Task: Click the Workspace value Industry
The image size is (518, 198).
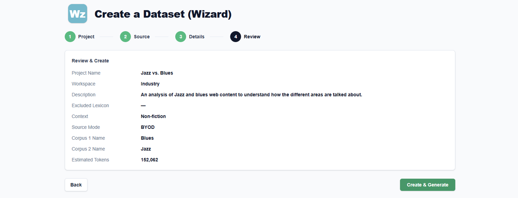Action: pos(150,84)
